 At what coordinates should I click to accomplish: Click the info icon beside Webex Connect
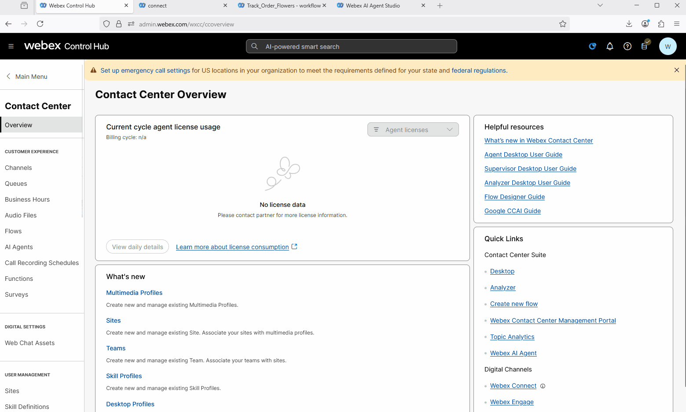(543, 386)
